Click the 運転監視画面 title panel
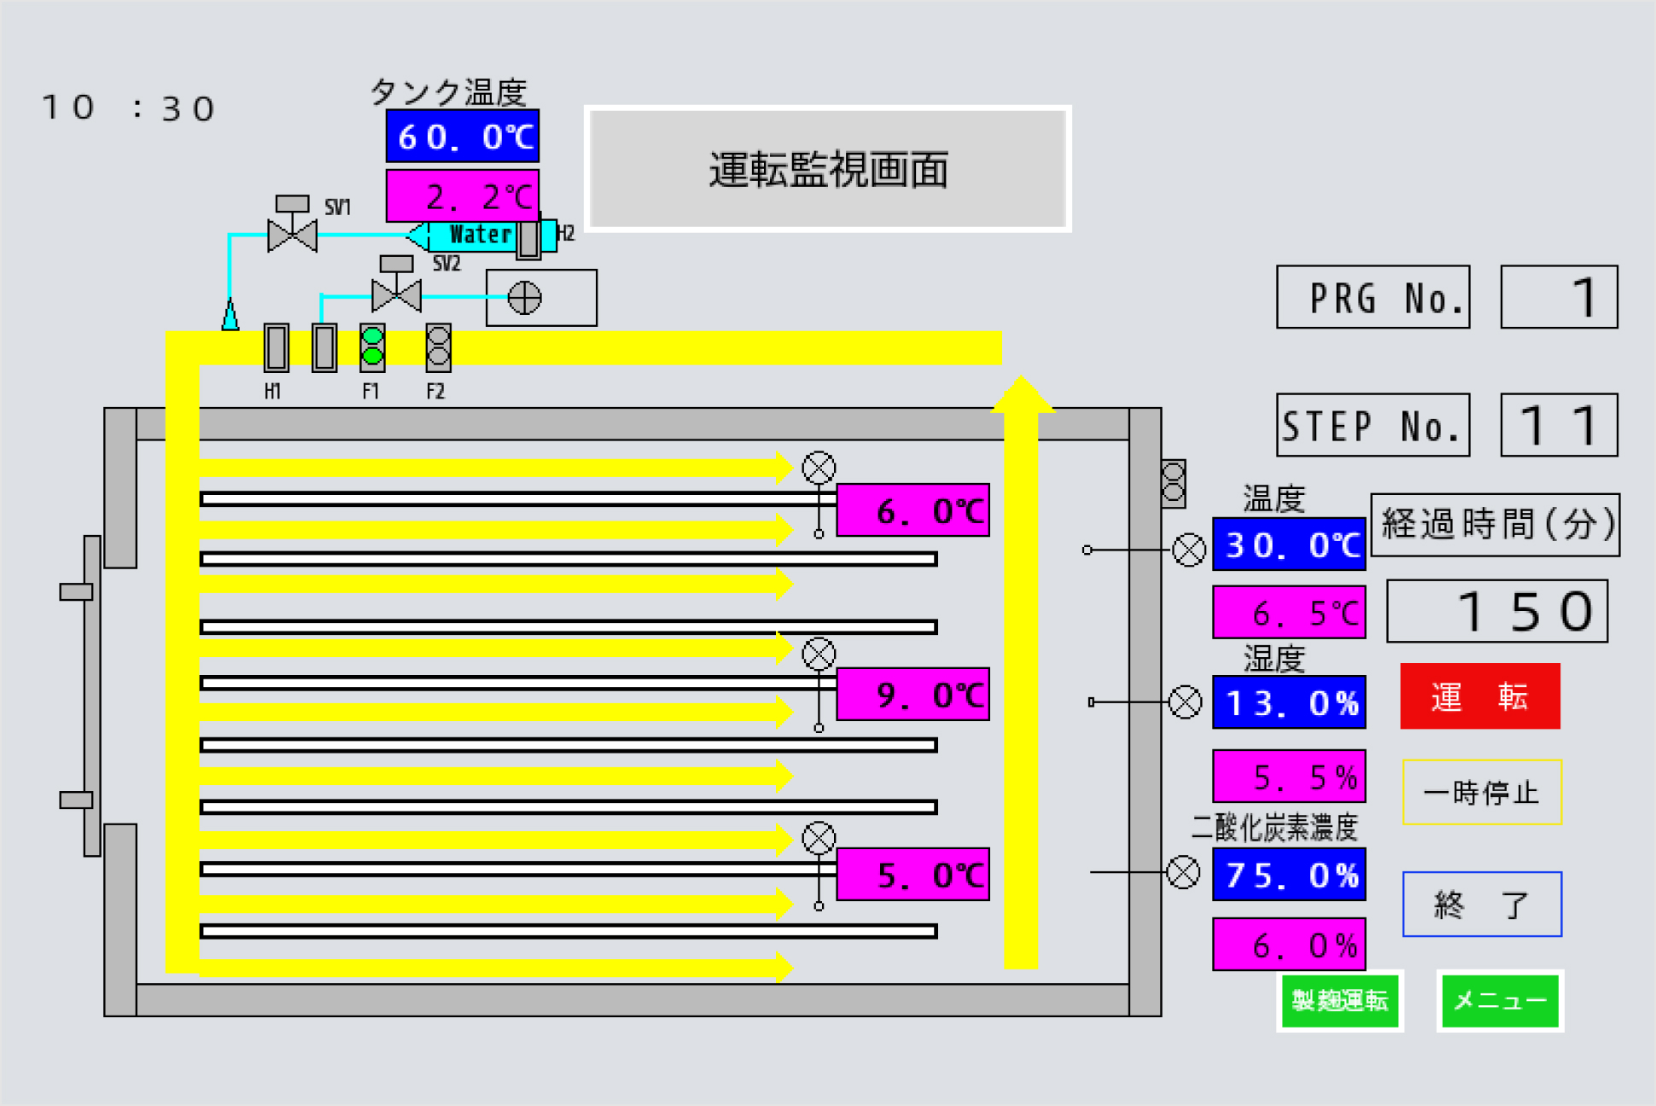 [x=827, y=169]
